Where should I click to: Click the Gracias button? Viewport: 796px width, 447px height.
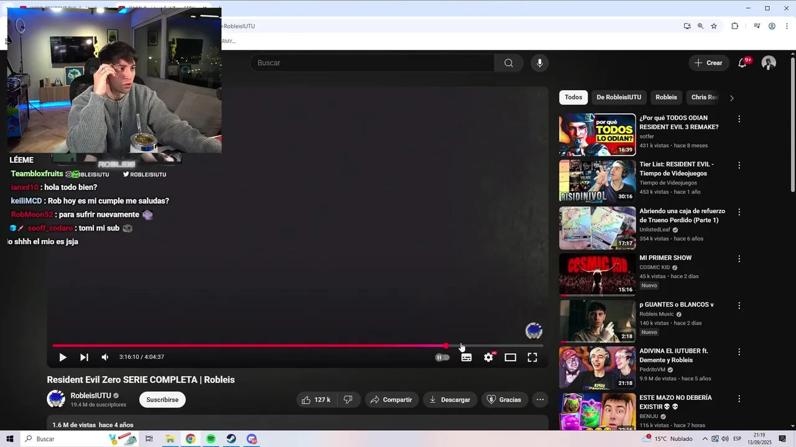(504, 400)
